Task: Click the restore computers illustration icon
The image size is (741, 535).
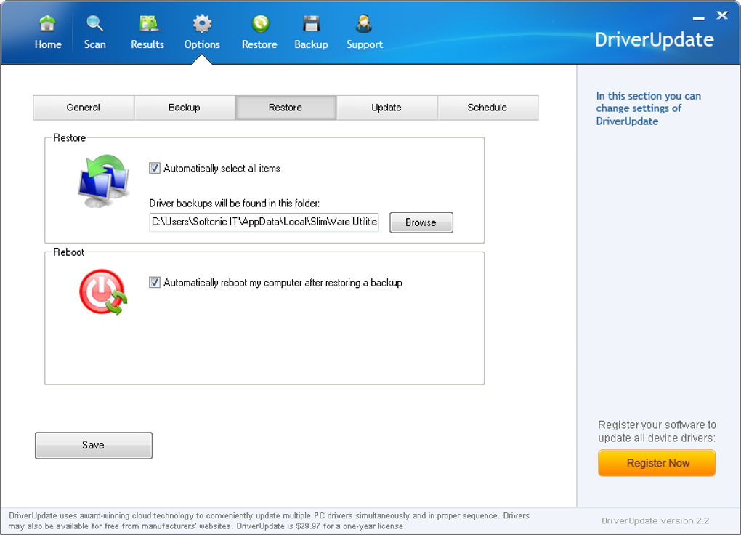Action: tap(103, 181)
